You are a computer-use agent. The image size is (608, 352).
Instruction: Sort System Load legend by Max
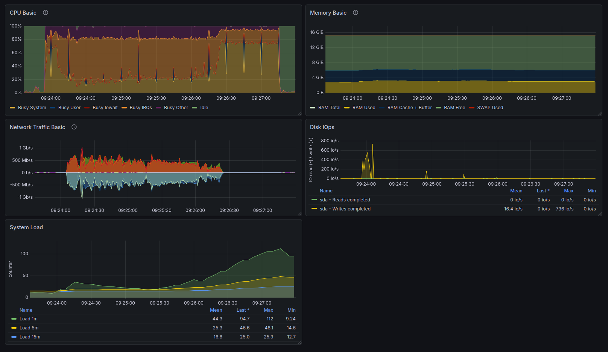coord(268,310)
